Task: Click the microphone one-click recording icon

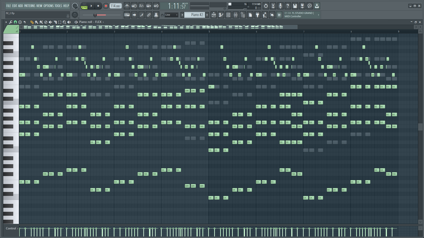Action: point(281,6)
